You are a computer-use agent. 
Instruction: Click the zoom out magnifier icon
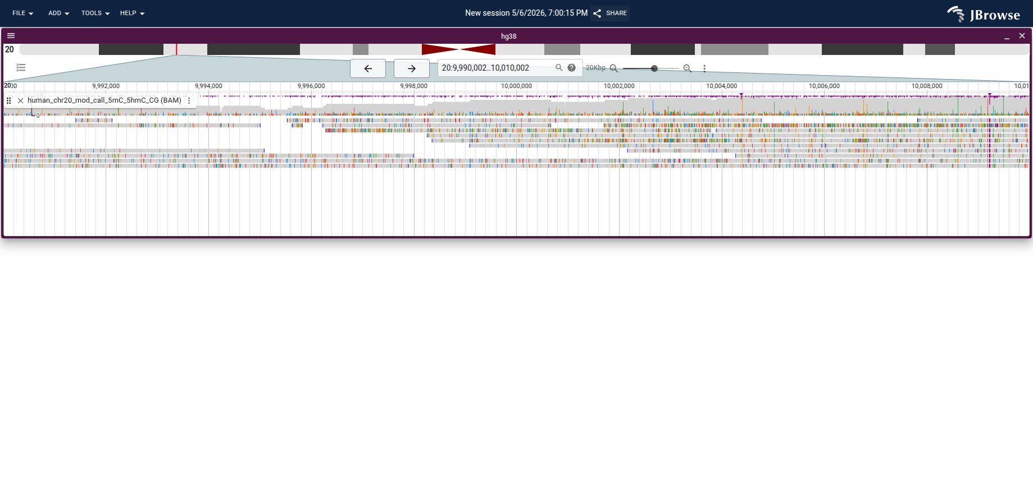point(614,68)
